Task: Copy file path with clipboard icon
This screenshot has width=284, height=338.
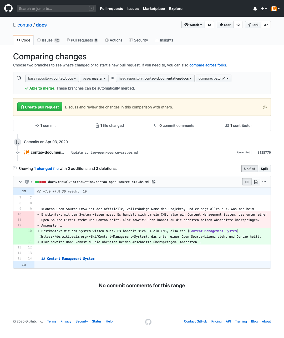Action: (154, 182)
